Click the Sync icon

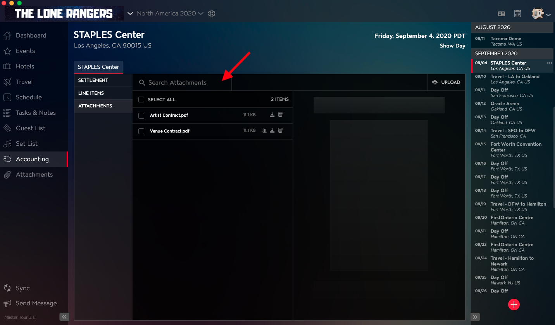tap(7, 288)
